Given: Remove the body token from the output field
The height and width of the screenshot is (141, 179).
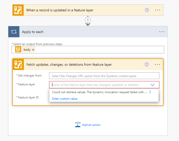Looking at the screenshot, I should [33, 50].
